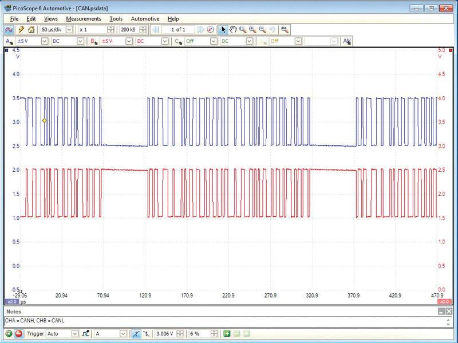Click the zoom-out magnifier icon
Viewport: 458px width, 343px height.
click(x=262, y=30)
